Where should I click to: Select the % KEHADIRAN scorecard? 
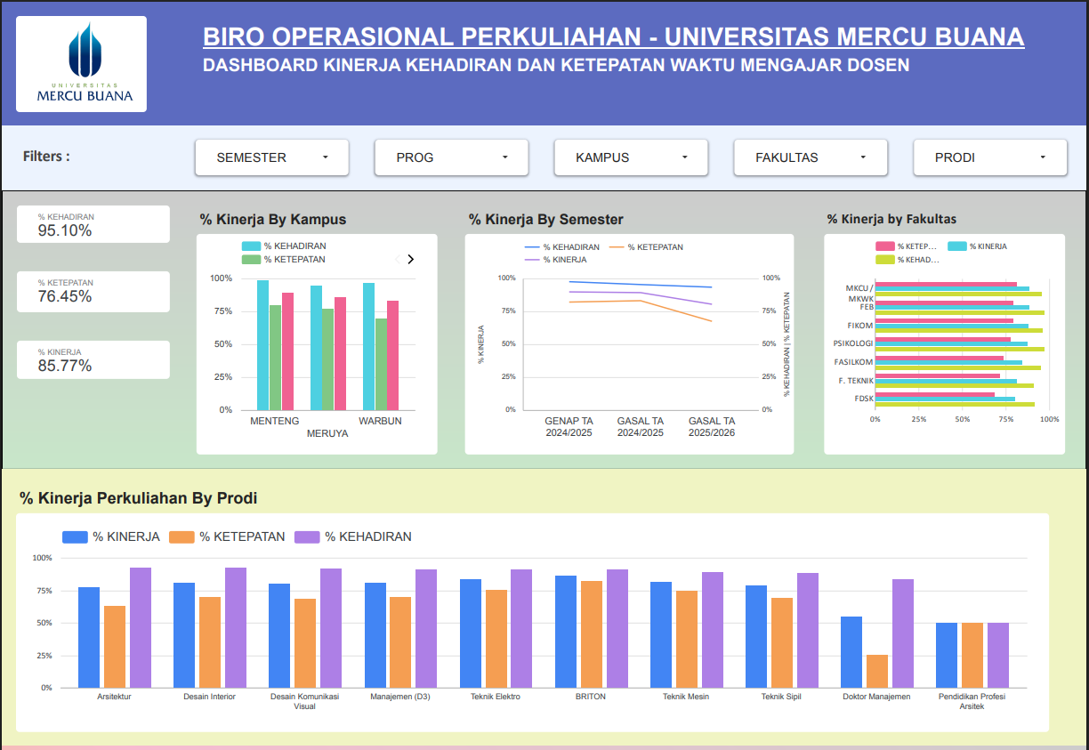[x=93, y=225]
